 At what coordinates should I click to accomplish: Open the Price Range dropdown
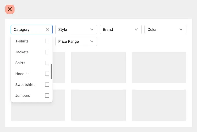[76, 42]
